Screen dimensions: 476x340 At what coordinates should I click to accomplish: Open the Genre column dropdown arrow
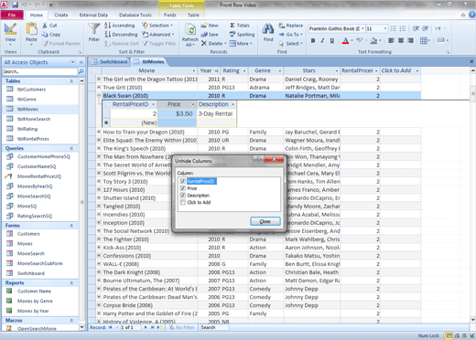pyautogui.click(x=280, y=70)
